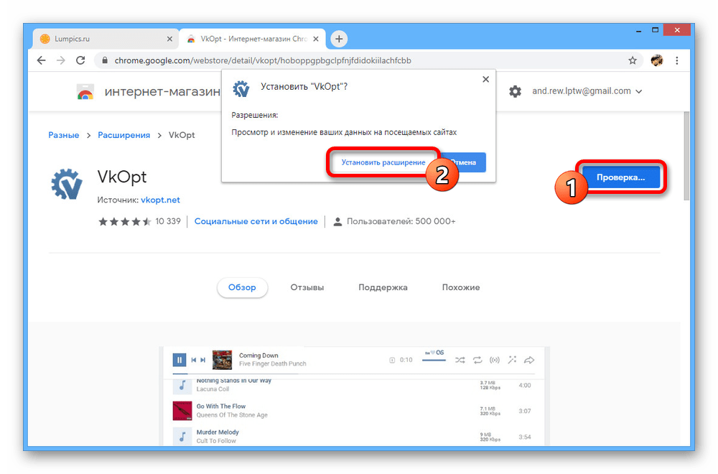Click the shuffle icon in preview player
Image resolution: width=718 pixels, height=474 pixels.
point(460,361)
